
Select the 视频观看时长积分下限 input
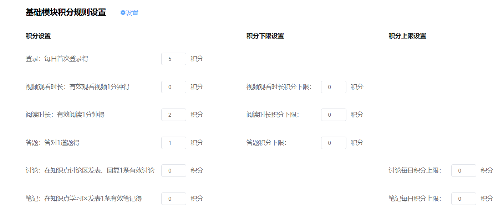pos(333,87)
